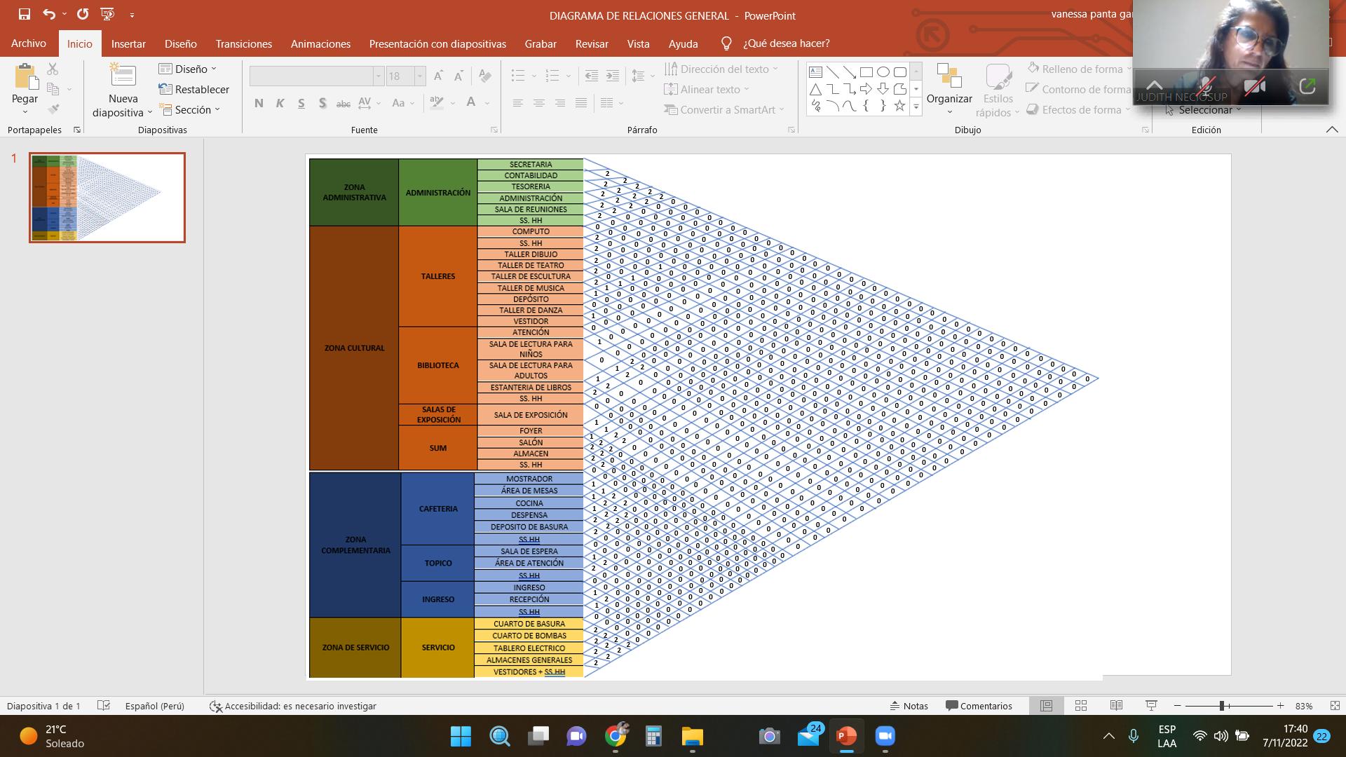Click the Comentarios button
The width and height of the screenshot is (1346, 757).
point(979,706)
